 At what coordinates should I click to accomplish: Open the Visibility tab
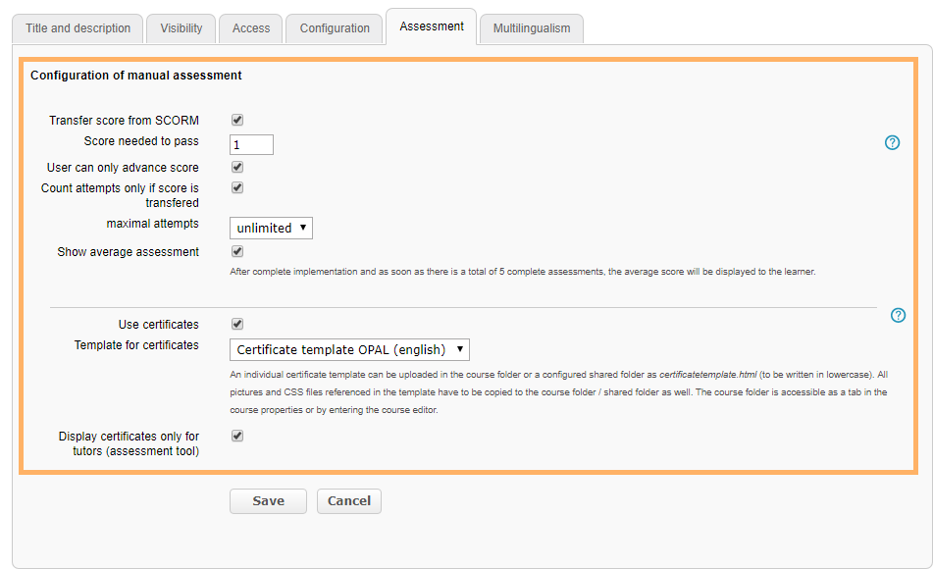(x=181, y=28)
